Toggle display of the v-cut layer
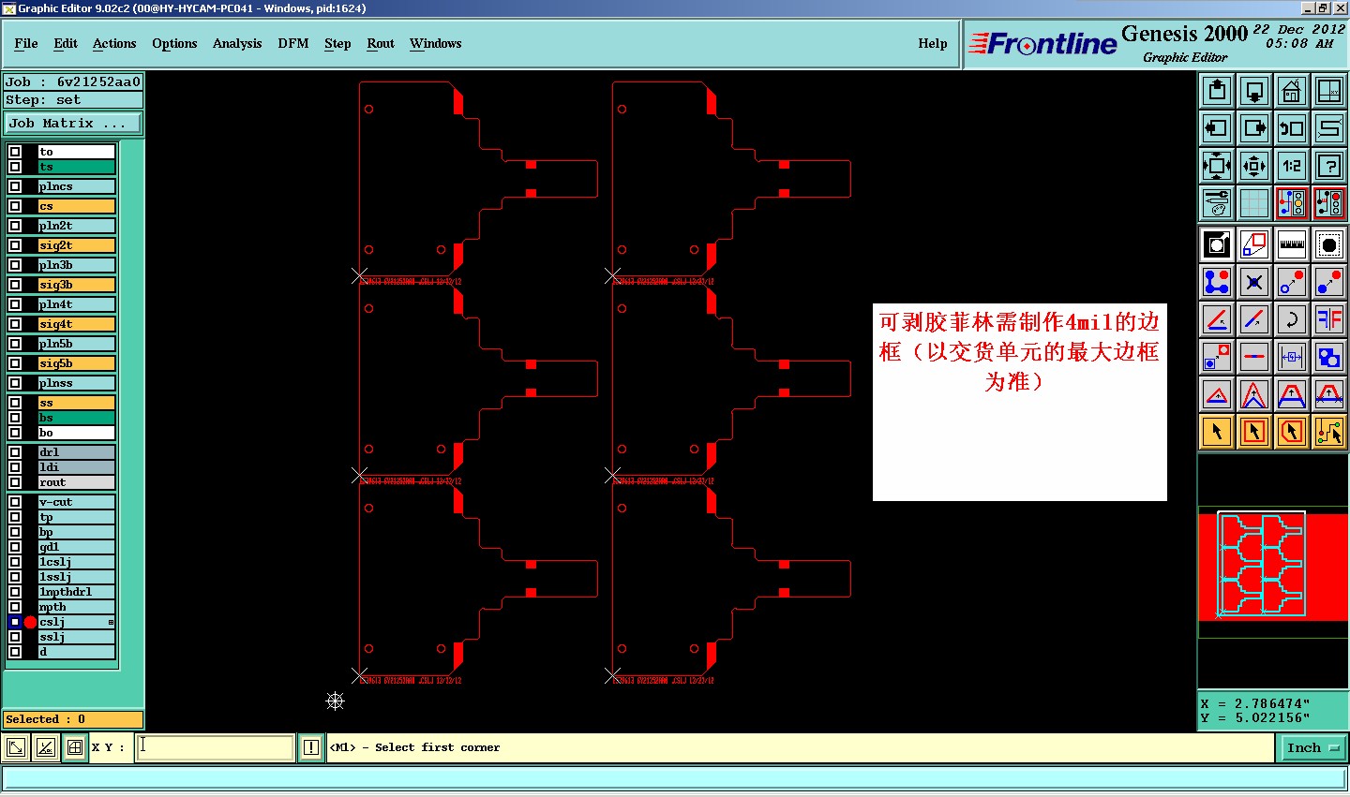1350x797 pixels. click(15, 502)
